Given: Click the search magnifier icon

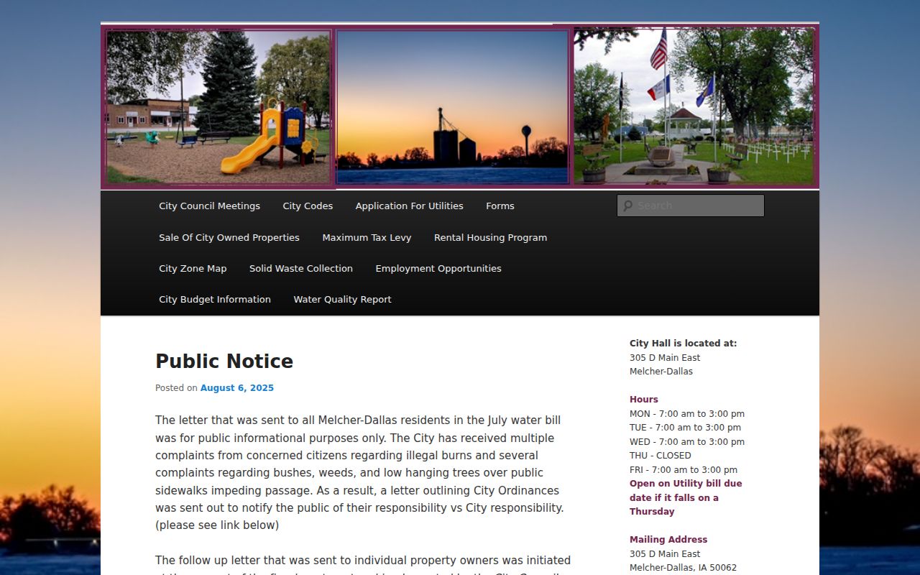Looking at the screenshot, I should point(627,206).
